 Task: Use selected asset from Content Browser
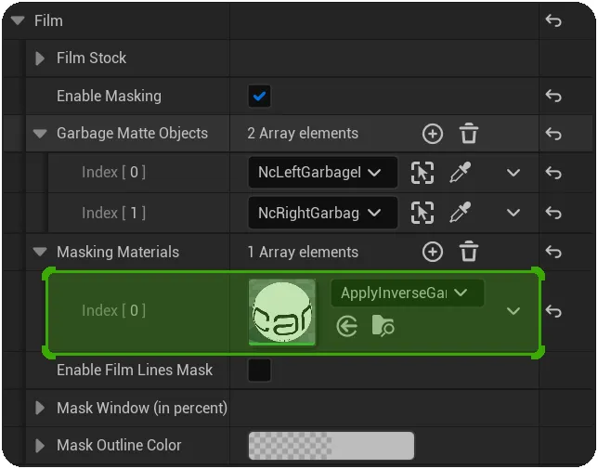(x=347, y=327)
